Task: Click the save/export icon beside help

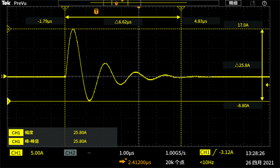Action: [252, 3]
